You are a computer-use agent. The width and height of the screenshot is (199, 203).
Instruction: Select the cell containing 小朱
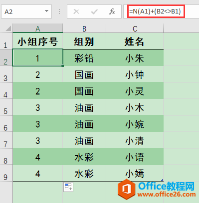point(135,57)
